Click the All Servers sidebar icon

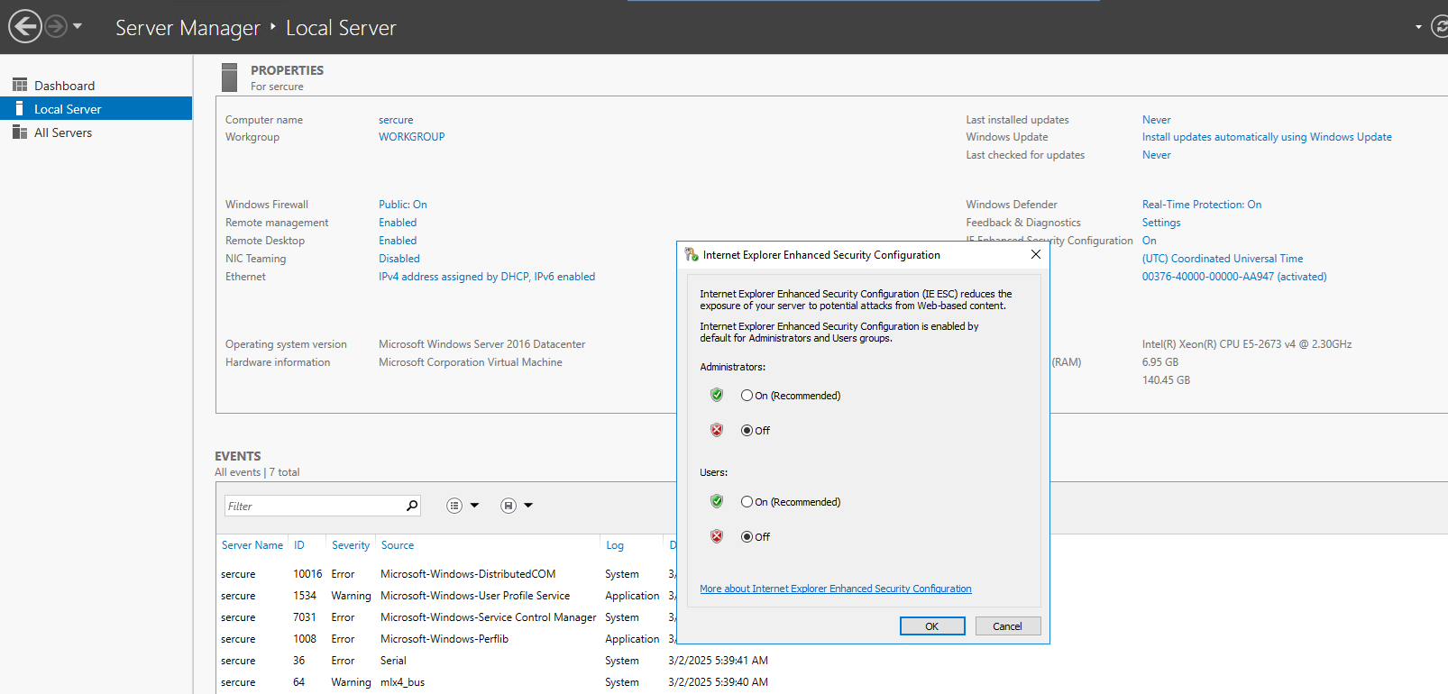coord(20,132)
